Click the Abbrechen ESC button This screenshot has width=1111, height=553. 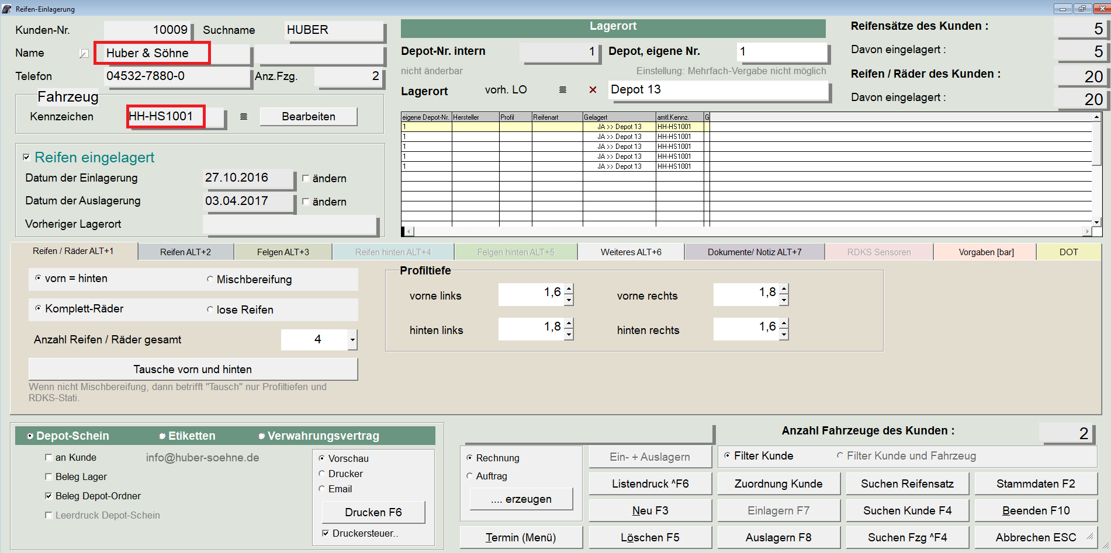(1036, 537)
